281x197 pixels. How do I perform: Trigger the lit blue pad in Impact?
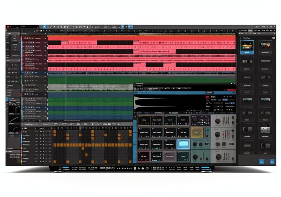point(183,144)
